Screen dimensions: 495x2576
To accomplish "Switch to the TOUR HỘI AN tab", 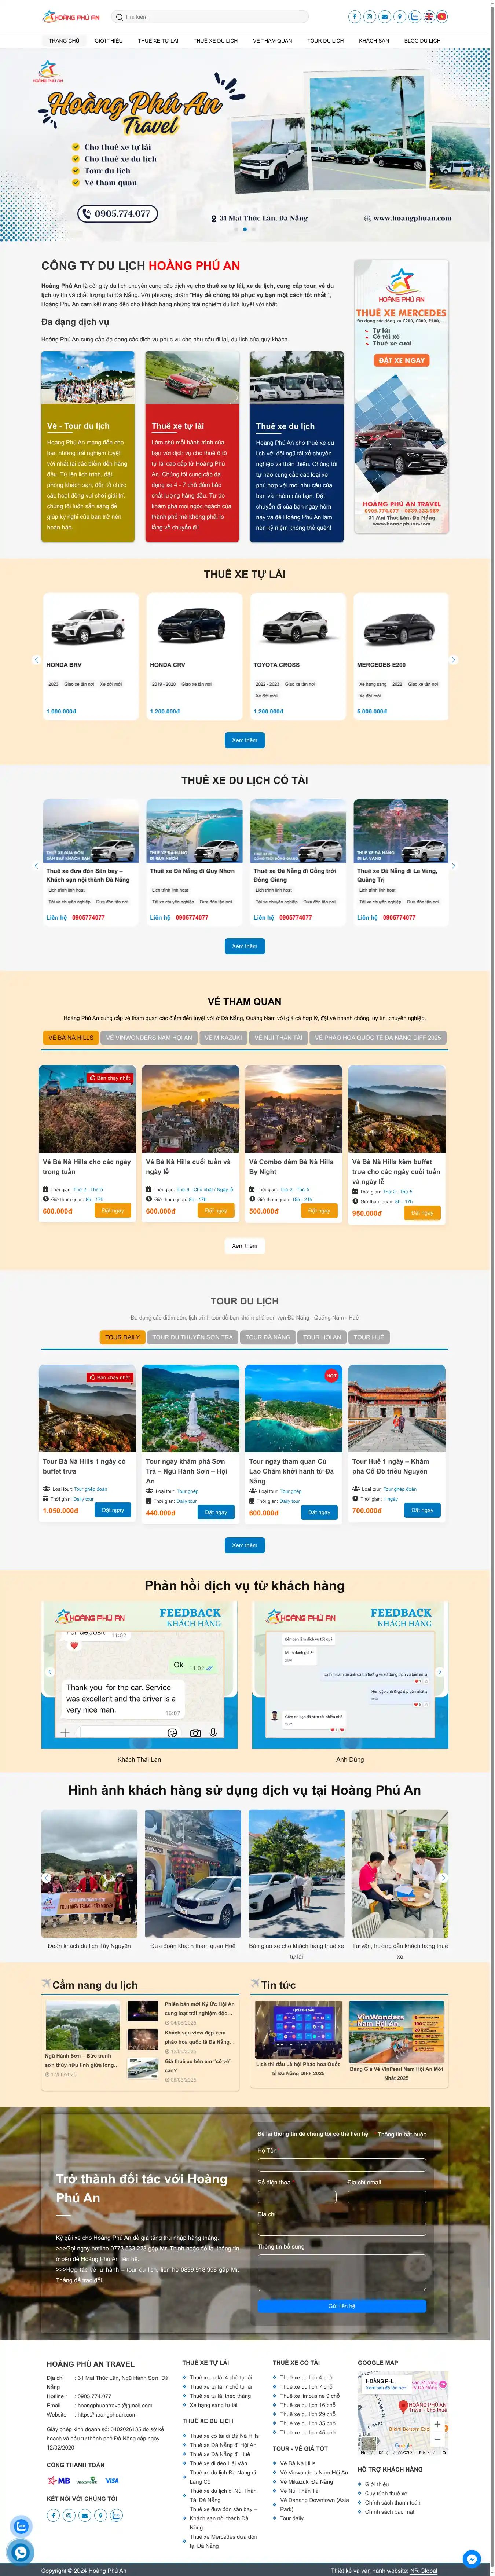I will [x=322, y=1337].
